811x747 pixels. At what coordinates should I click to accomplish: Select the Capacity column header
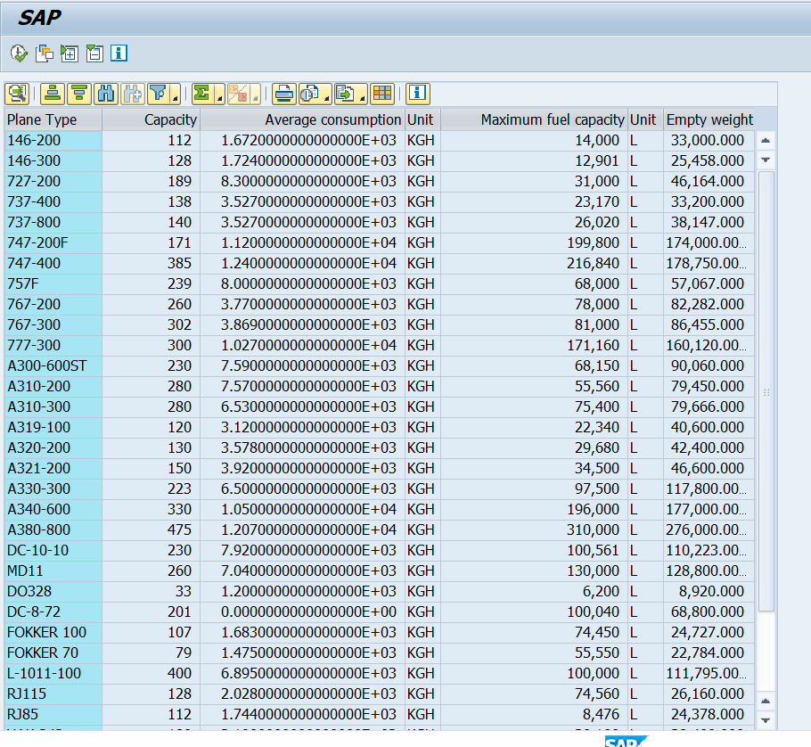pos(151,119)
